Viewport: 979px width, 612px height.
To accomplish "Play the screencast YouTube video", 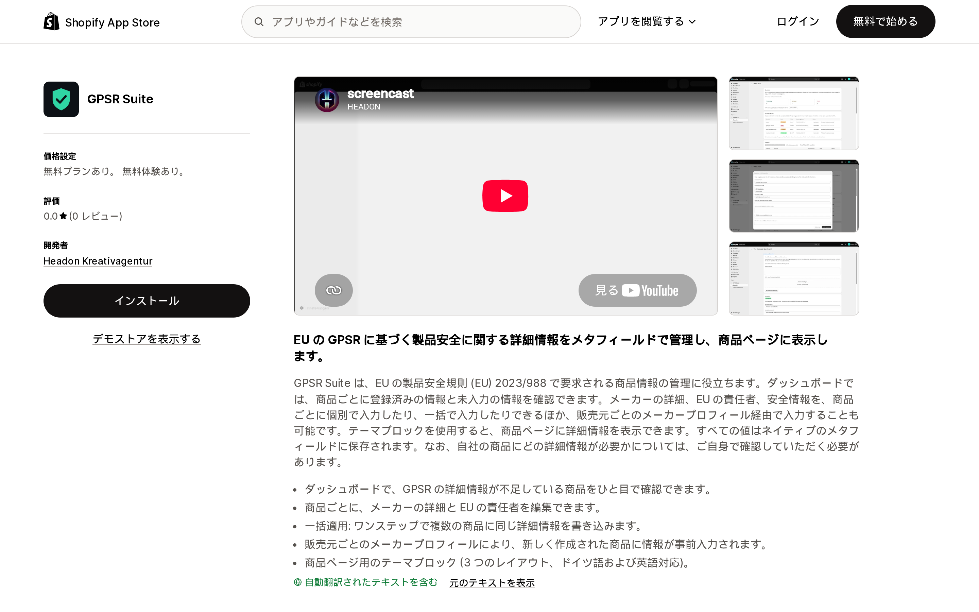I will tap(505, 196).
